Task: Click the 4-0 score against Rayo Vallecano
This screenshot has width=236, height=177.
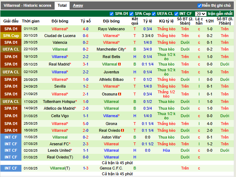Action: point(85,29)
